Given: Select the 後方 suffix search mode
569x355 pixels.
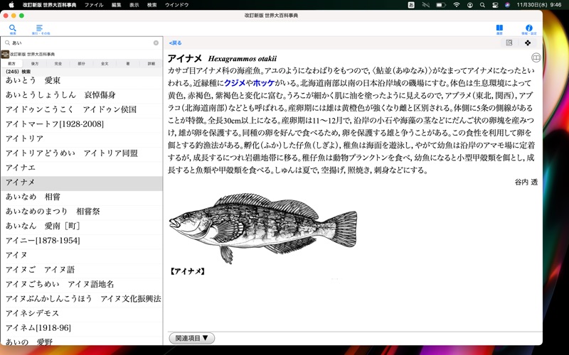Looking at the screenshot, I should 35,64.
